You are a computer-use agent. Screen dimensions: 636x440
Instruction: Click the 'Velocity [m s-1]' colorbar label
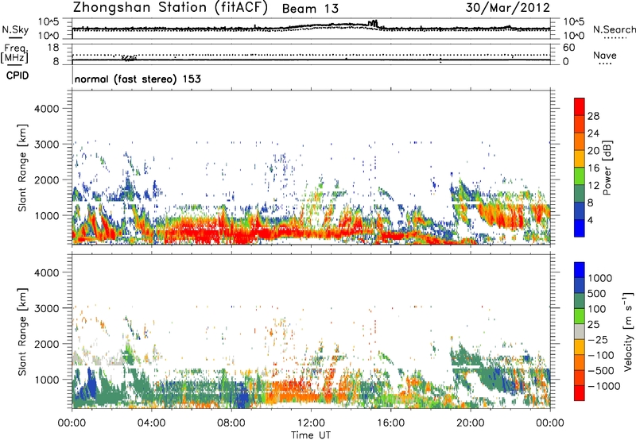tap(628, 331)
